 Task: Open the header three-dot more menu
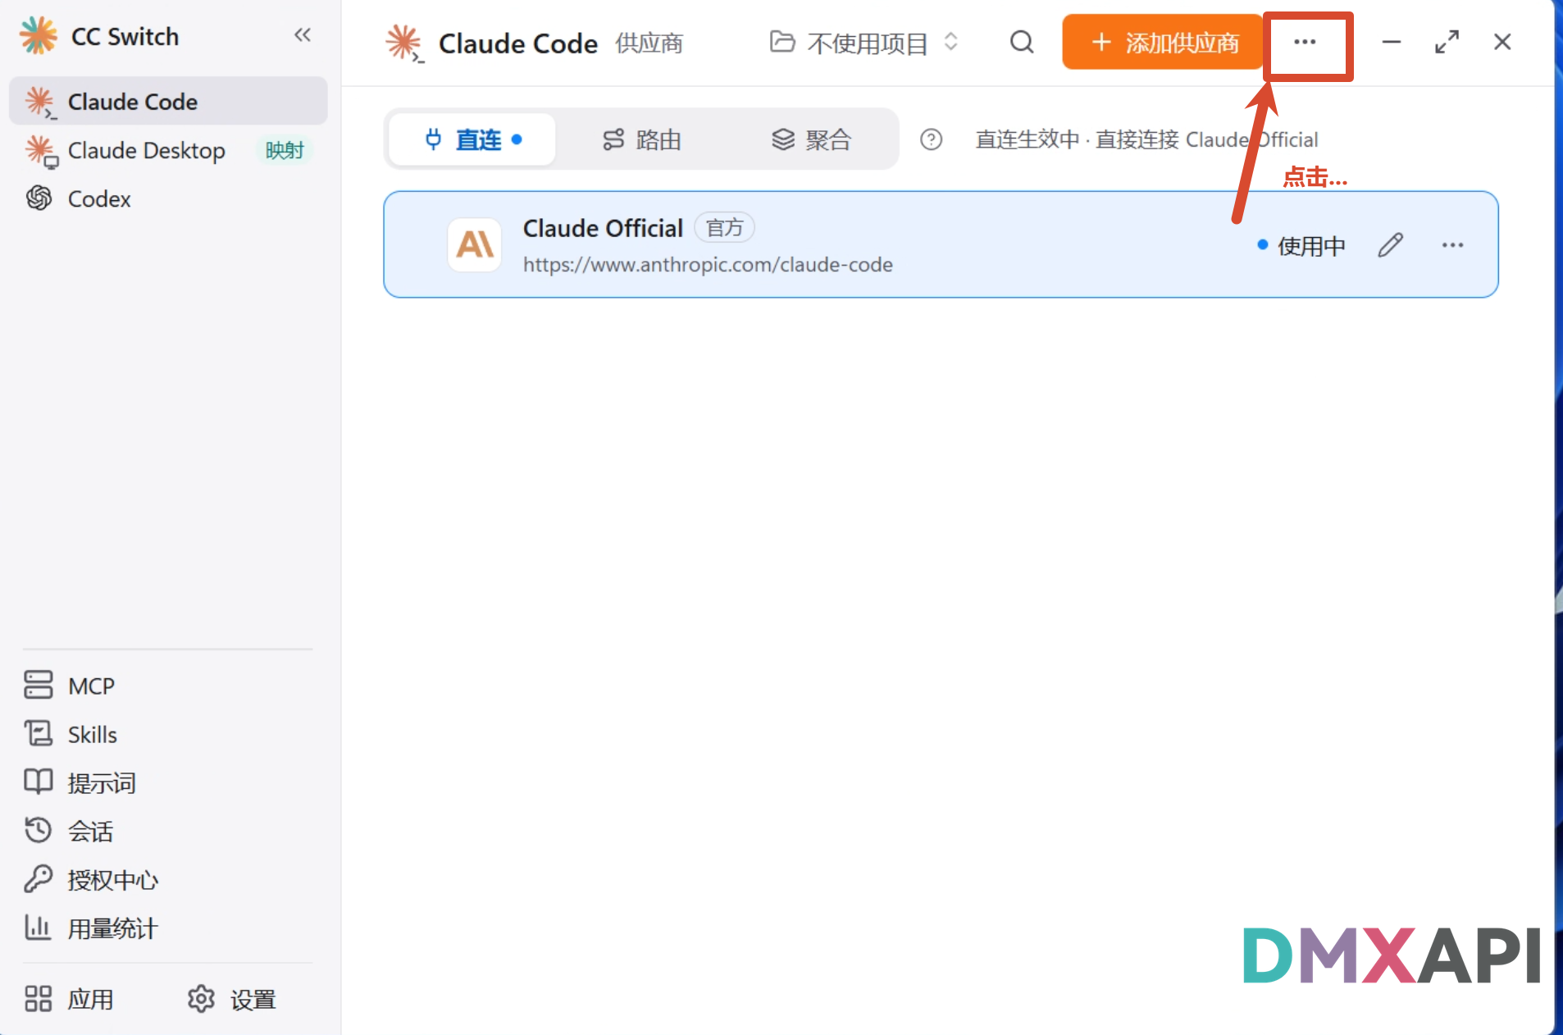coord(1305,42)
